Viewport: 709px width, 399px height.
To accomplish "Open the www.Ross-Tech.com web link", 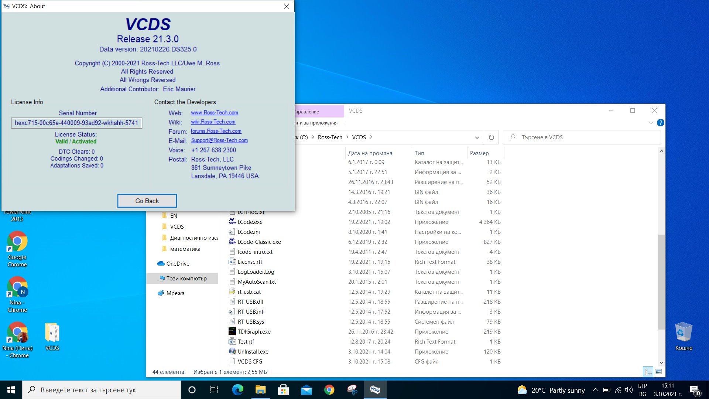I will pos(214,113).
